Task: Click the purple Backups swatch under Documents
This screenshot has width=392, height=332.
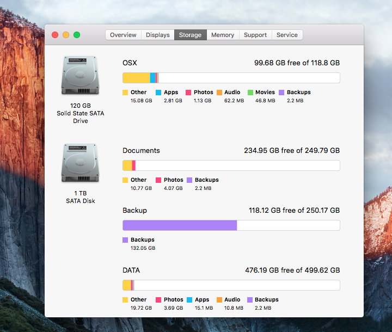Action: point(189,180)
